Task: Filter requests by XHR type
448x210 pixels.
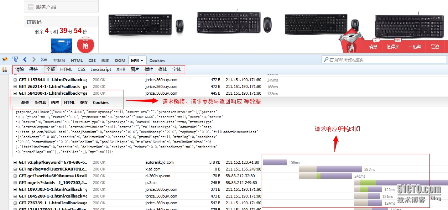Action: (121, 69)
